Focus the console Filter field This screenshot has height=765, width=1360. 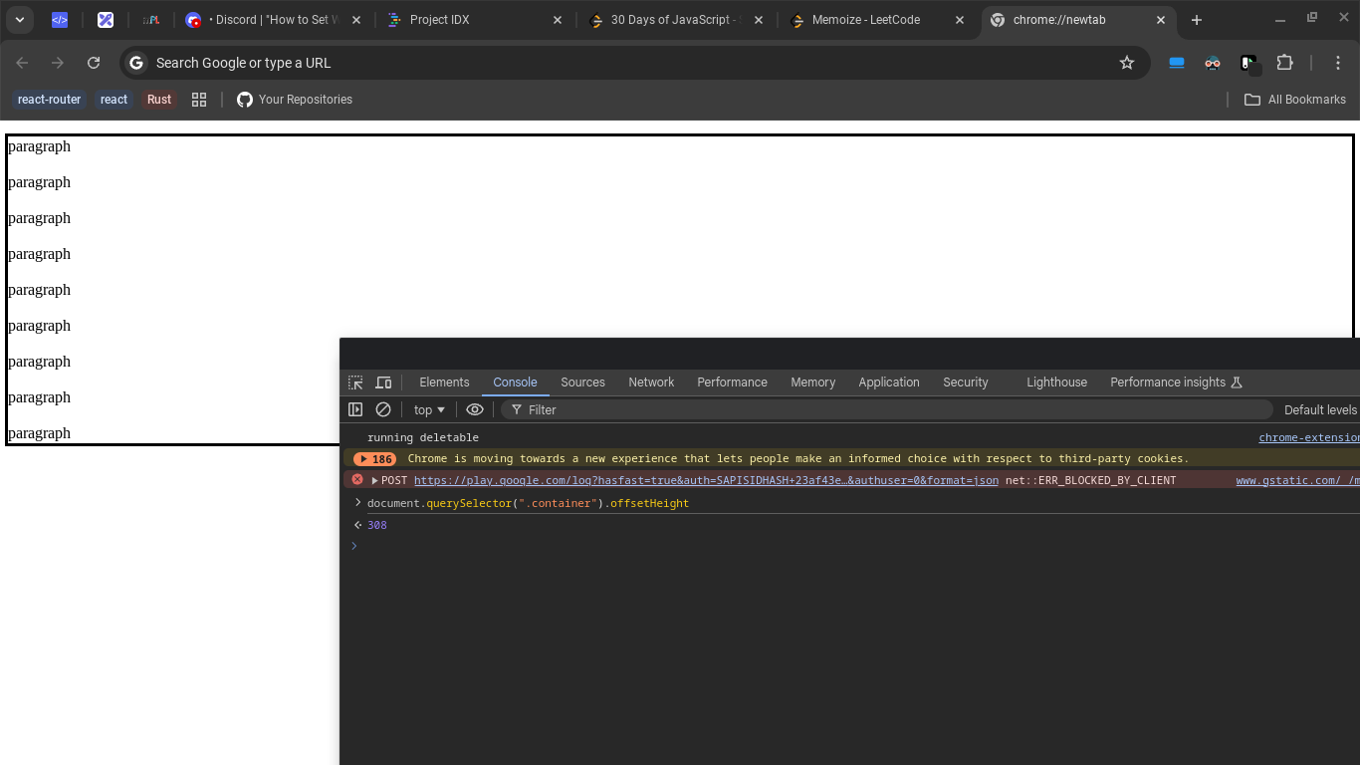[x=886, y=409]
